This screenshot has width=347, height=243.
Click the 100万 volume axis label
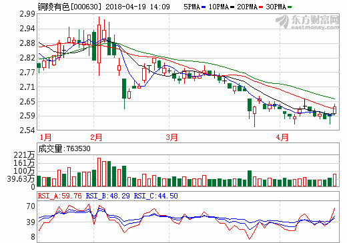[24, 171]
